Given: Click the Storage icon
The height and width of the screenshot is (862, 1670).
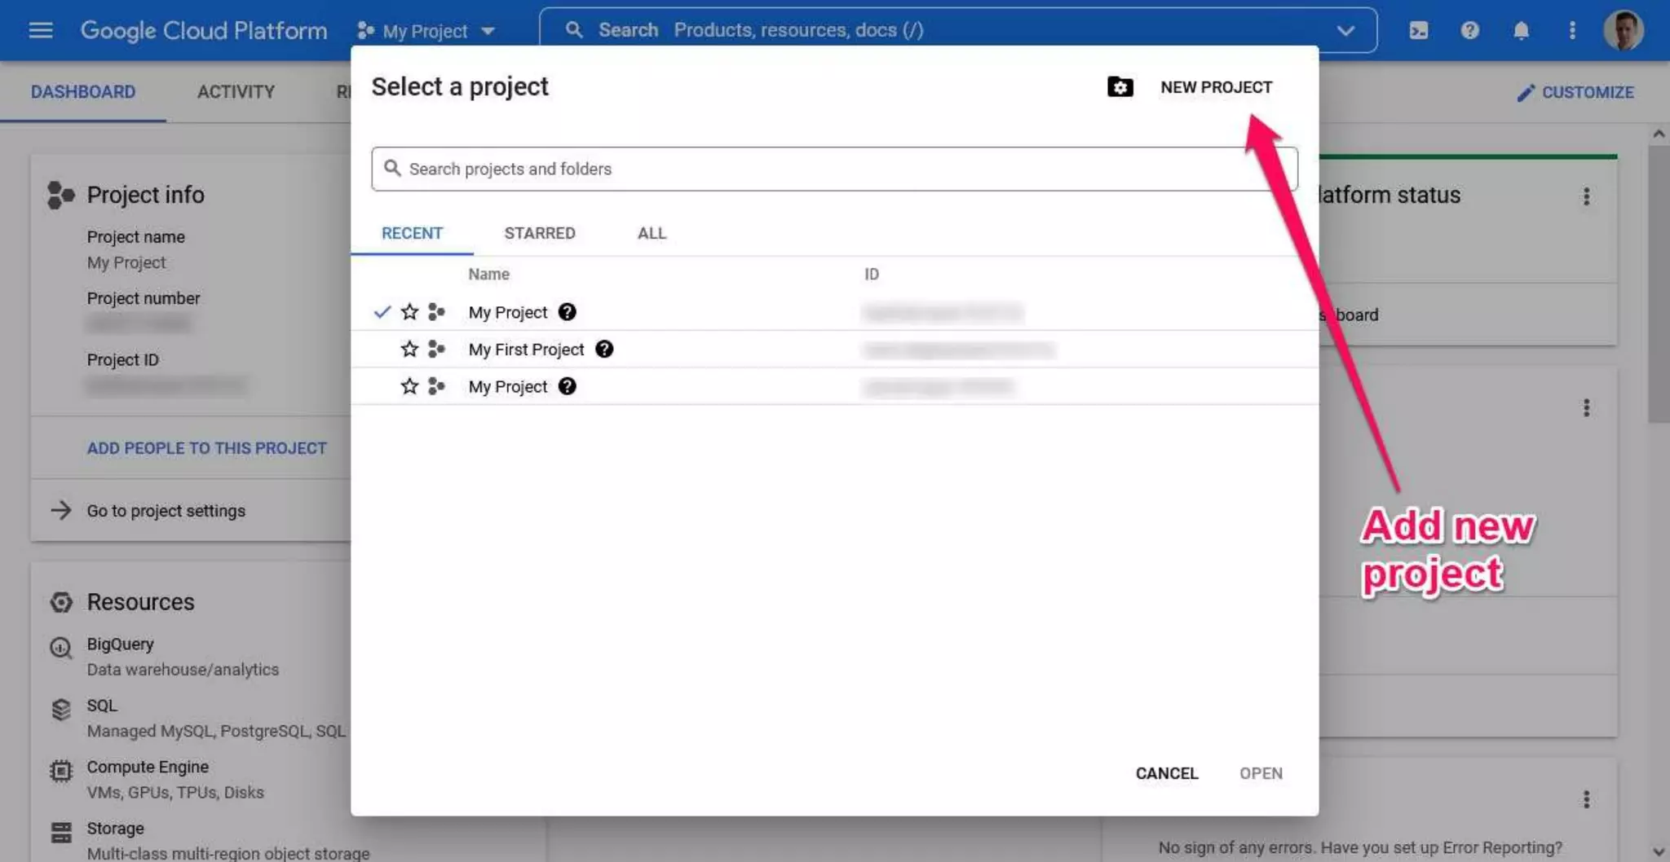Looking at the screenshot, I should 61,832.
